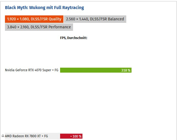Click the lock icon beside AMD Radeon
Image resolution: width=177 pixels, height=140 pixels.
(x=3, y=136)
